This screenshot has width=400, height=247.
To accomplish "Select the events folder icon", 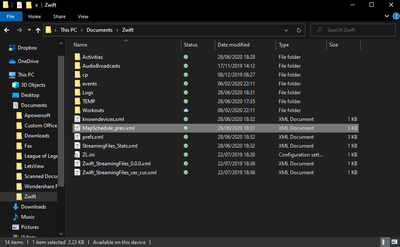I will pos(77,84).
